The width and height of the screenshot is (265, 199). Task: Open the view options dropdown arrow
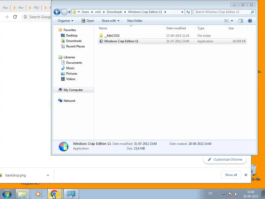(232, 21)
